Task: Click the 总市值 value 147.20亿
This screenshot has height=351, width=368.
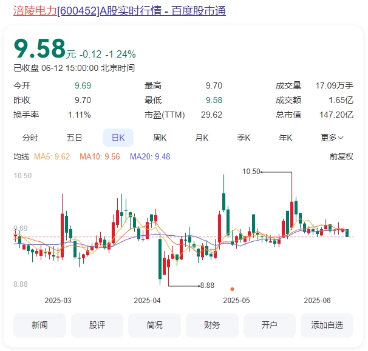Action: (x=336, y=115)
